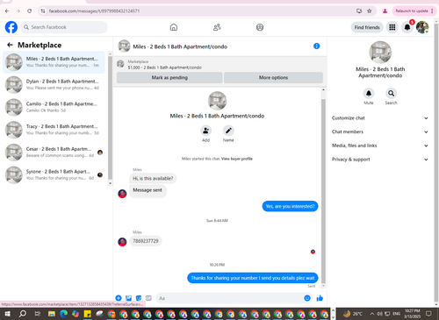Choose a sticker icon in composer
This screenshot has width=439, height=320.
pyautogui.click(x=139, y=298)
